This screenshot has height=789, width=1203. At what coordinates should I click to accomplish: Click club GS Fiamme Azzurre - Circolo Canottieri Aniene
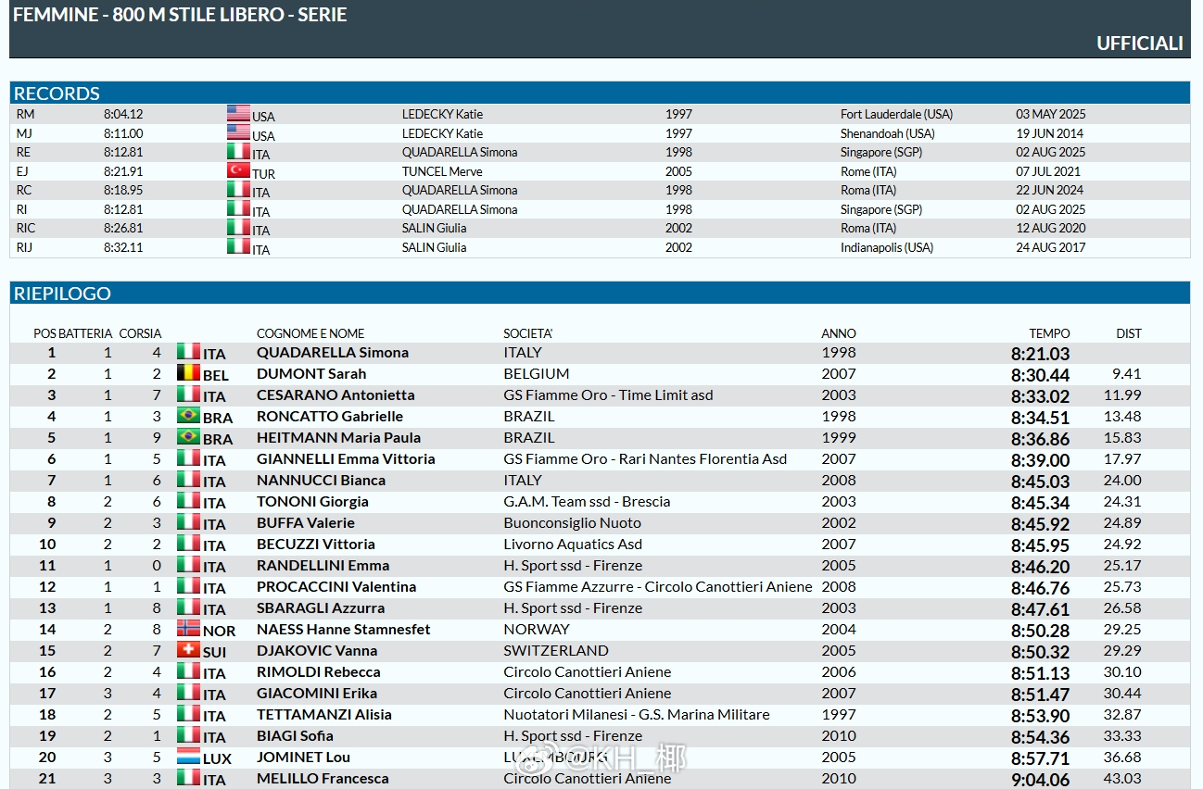point(658,586)
